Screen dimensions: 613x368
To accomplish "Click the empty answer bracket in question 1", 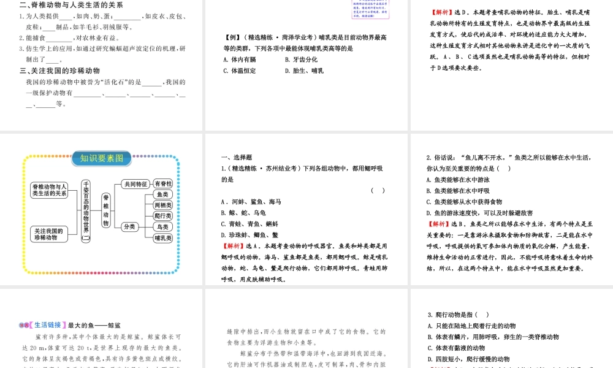I will (378, 191).
